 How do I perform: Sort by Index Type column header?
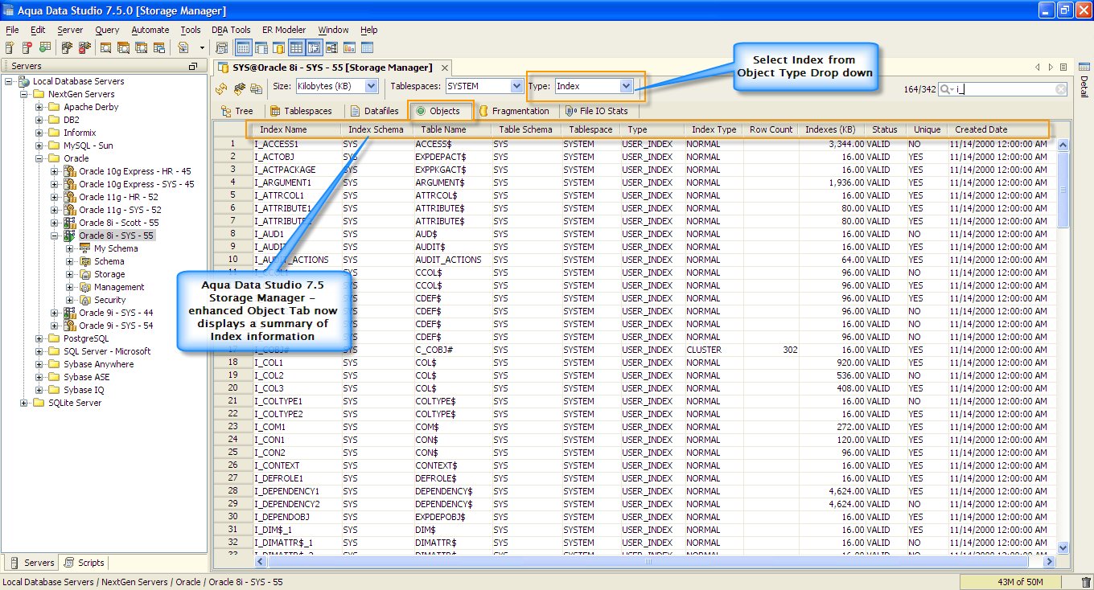714,129
